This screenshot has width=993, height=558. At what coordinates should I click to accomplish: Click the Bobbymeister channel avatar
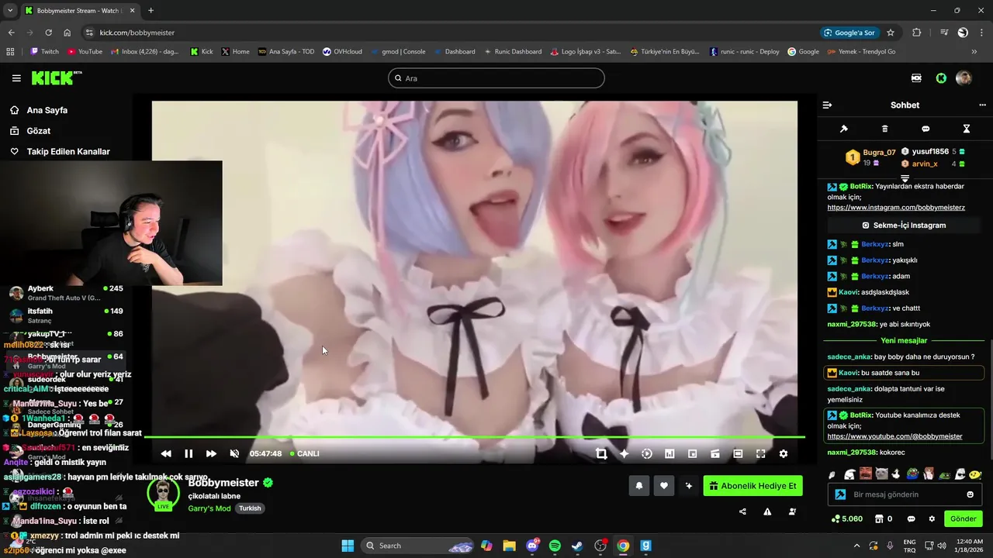click(163, 493)
